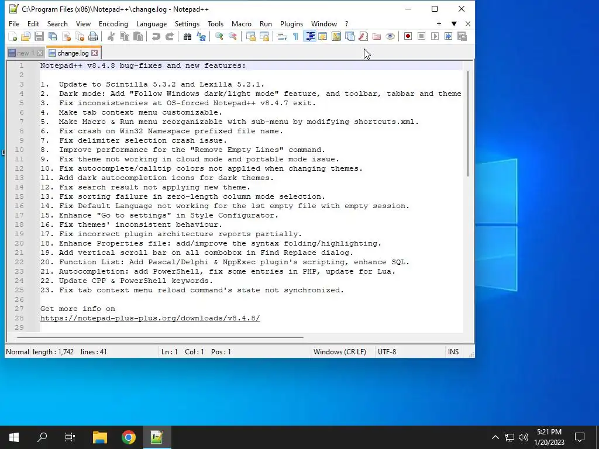
Task: Create a new document with the New icon
Action: click(x=13, y=36)
